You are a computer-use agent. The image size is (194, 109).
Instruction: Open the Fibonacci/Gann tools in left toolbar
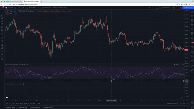click(2, 18)
